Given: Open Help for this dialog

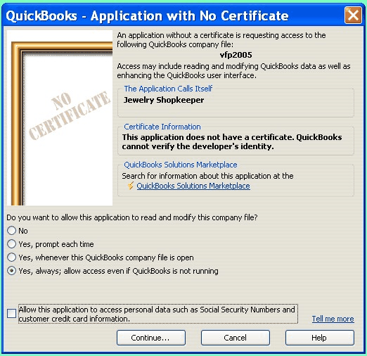Looking at the screenshot, I should [x=320, y=338].
